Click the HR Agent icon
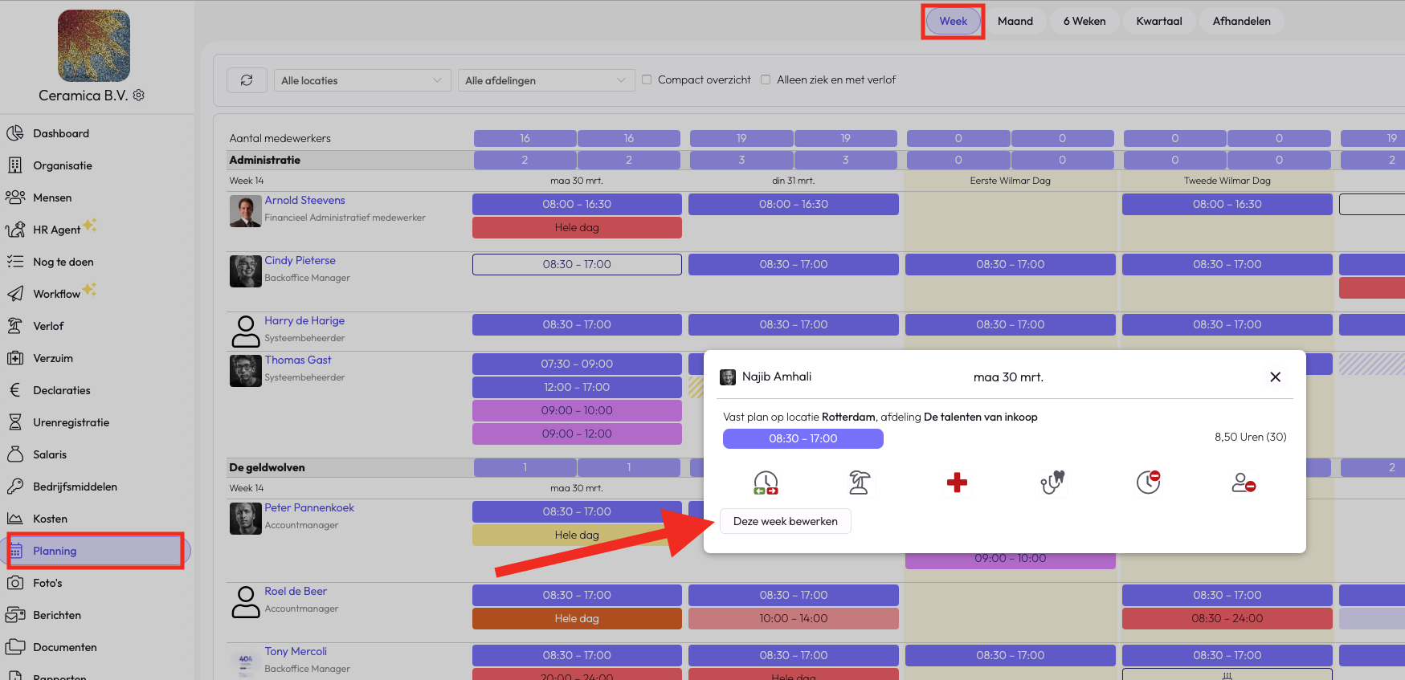 point(14,230)
